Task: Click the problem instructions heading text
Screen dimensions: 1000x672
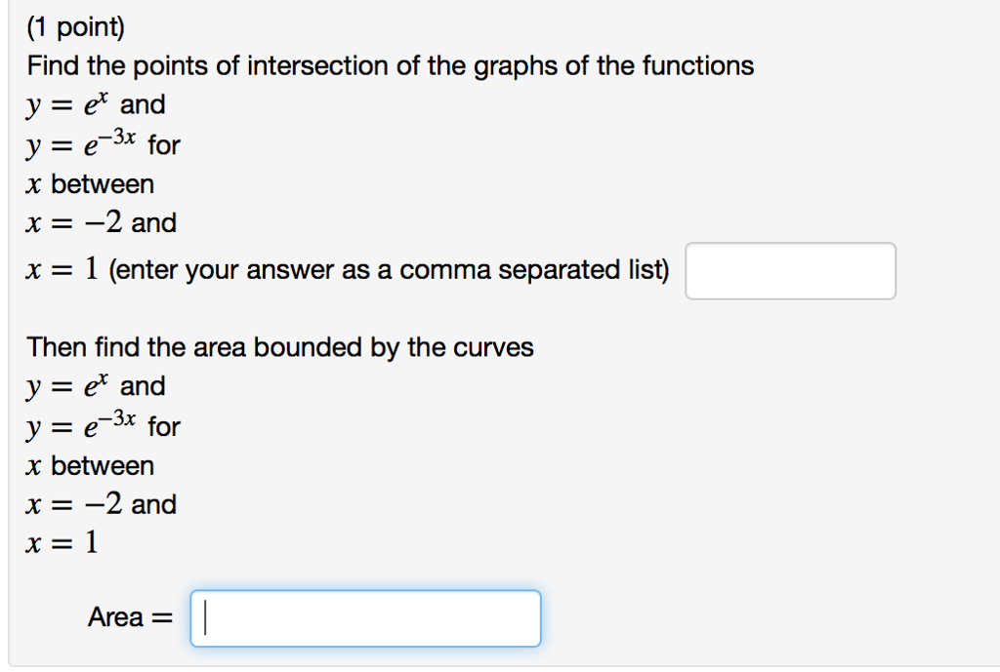Action: (389, 64)
